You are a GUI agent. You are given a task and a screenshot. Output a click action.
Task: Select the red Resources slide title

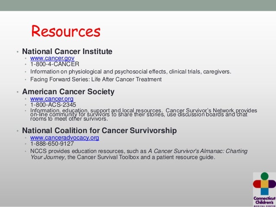coord(66,31)
